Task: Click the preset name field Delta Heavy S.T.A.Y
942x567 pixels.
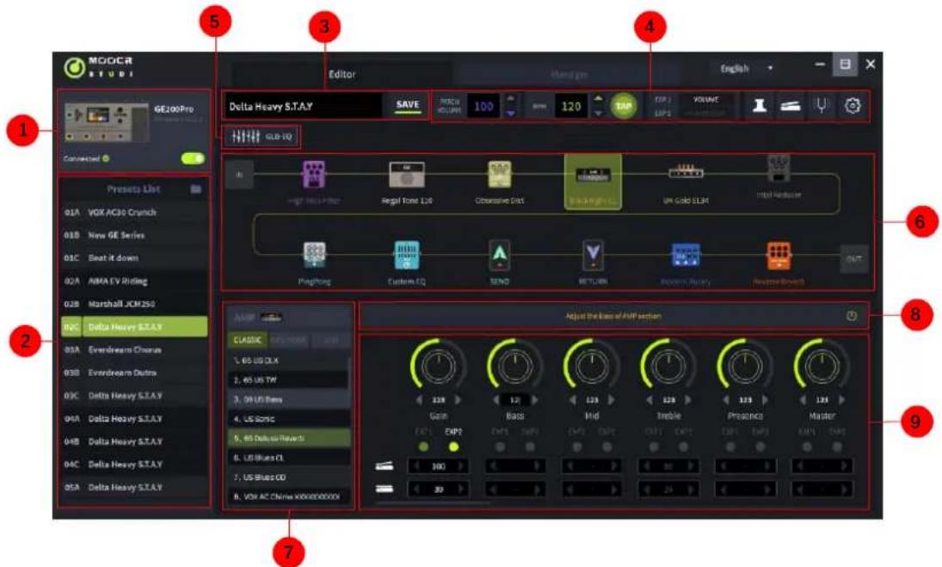Action: pyautogui.click(x=304, y=107)
